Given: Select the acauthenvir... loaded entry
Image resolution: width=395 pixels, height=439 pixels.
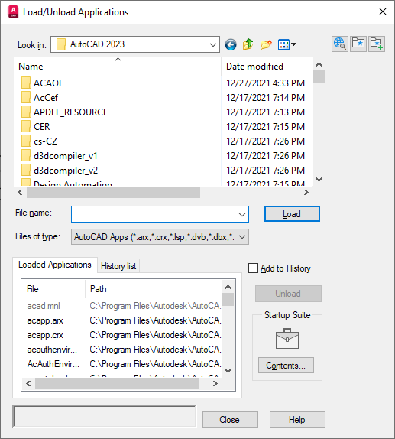Looking at the screenshot, I should 52,350.
